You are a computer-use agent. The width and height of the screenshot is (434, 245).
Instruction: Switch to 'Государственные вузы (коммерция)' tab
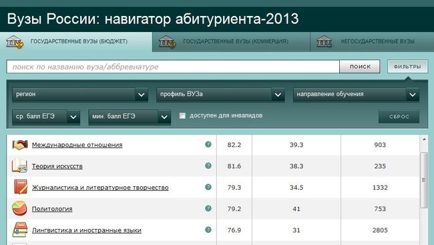(231, 42)
